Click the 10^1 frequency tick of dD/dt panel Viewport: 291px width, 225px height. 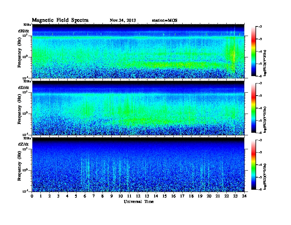tap(25, 92)
